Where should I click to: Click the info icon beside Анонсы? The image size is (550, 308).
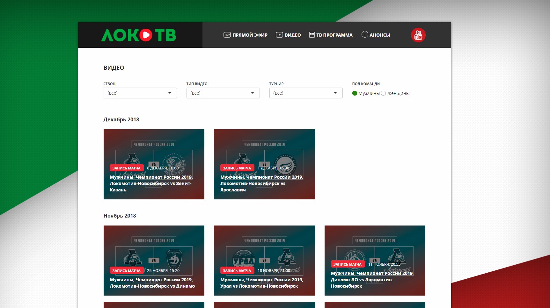coord(365,34)
